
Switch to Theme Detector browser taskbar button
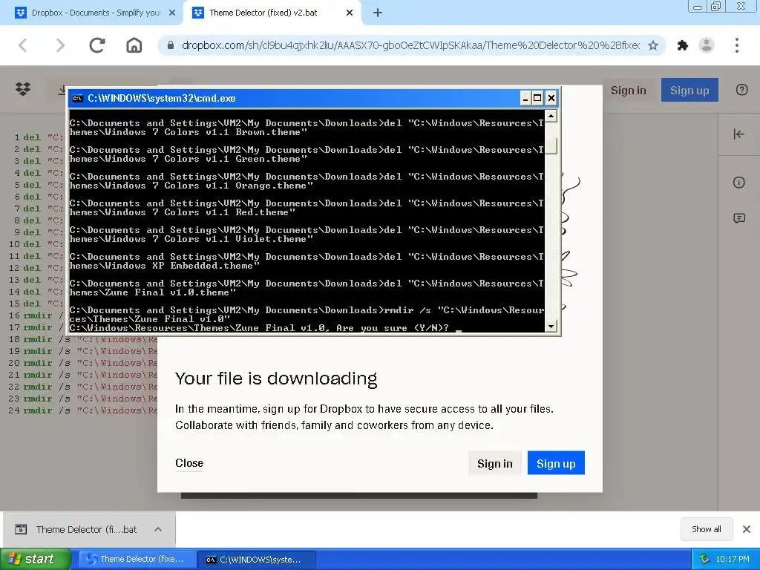pyautogui.click(x=137, y=559)
